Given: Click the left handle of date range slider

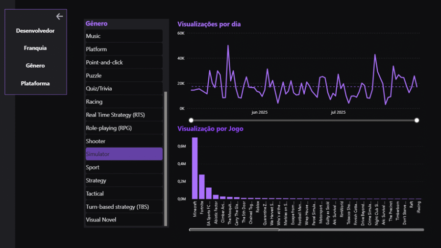Looking at the screenshot, I should point(191,120).
